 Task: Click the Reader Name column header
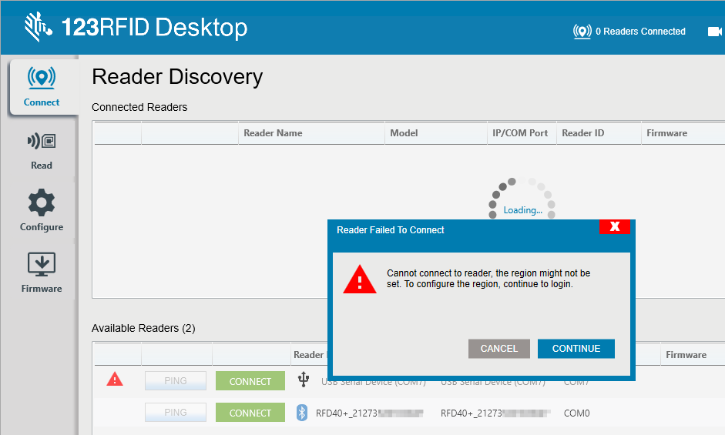(273, 133)
